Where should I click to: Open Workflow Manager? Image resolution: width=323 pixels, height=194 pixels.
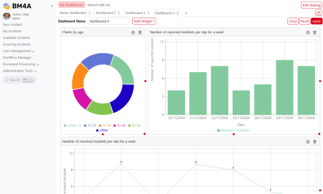click(x=17, y=58)
